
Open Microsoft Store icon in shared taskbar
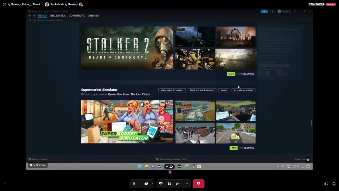point(199,167)
